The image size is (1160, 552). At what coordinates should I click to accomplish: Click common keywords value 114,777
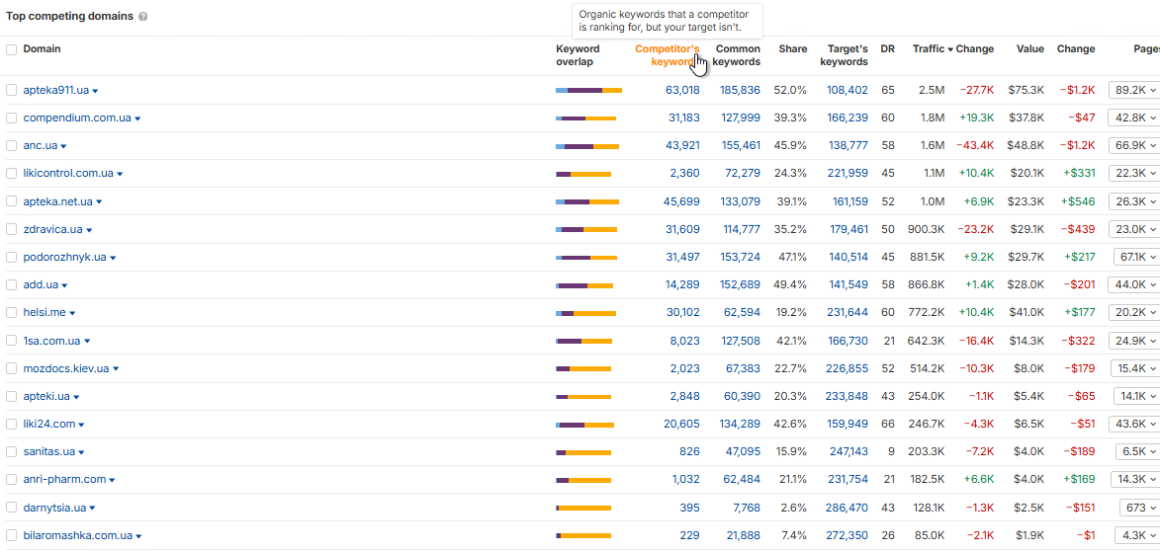(x=742, y=229)
